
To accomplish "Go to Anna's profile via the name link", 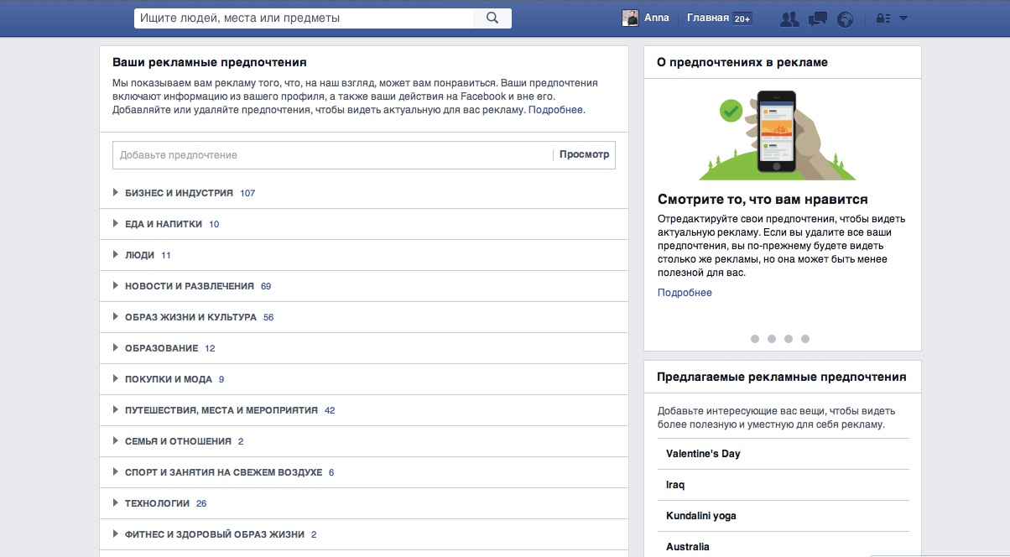I will (657, 18).
